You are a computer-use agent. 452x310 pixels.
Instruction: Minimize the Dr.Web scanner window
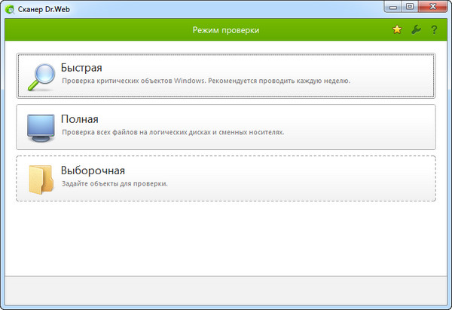click(x=393, y=7)
